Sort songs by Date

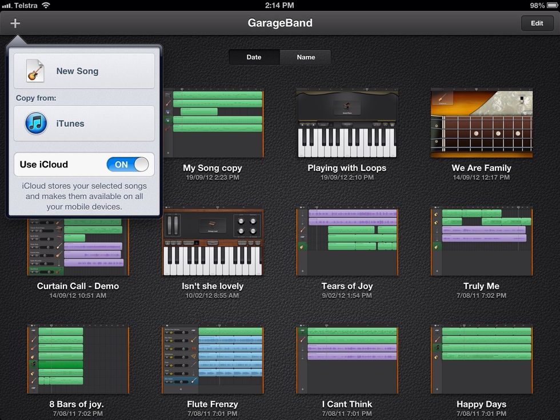click(x=254, y=57)
